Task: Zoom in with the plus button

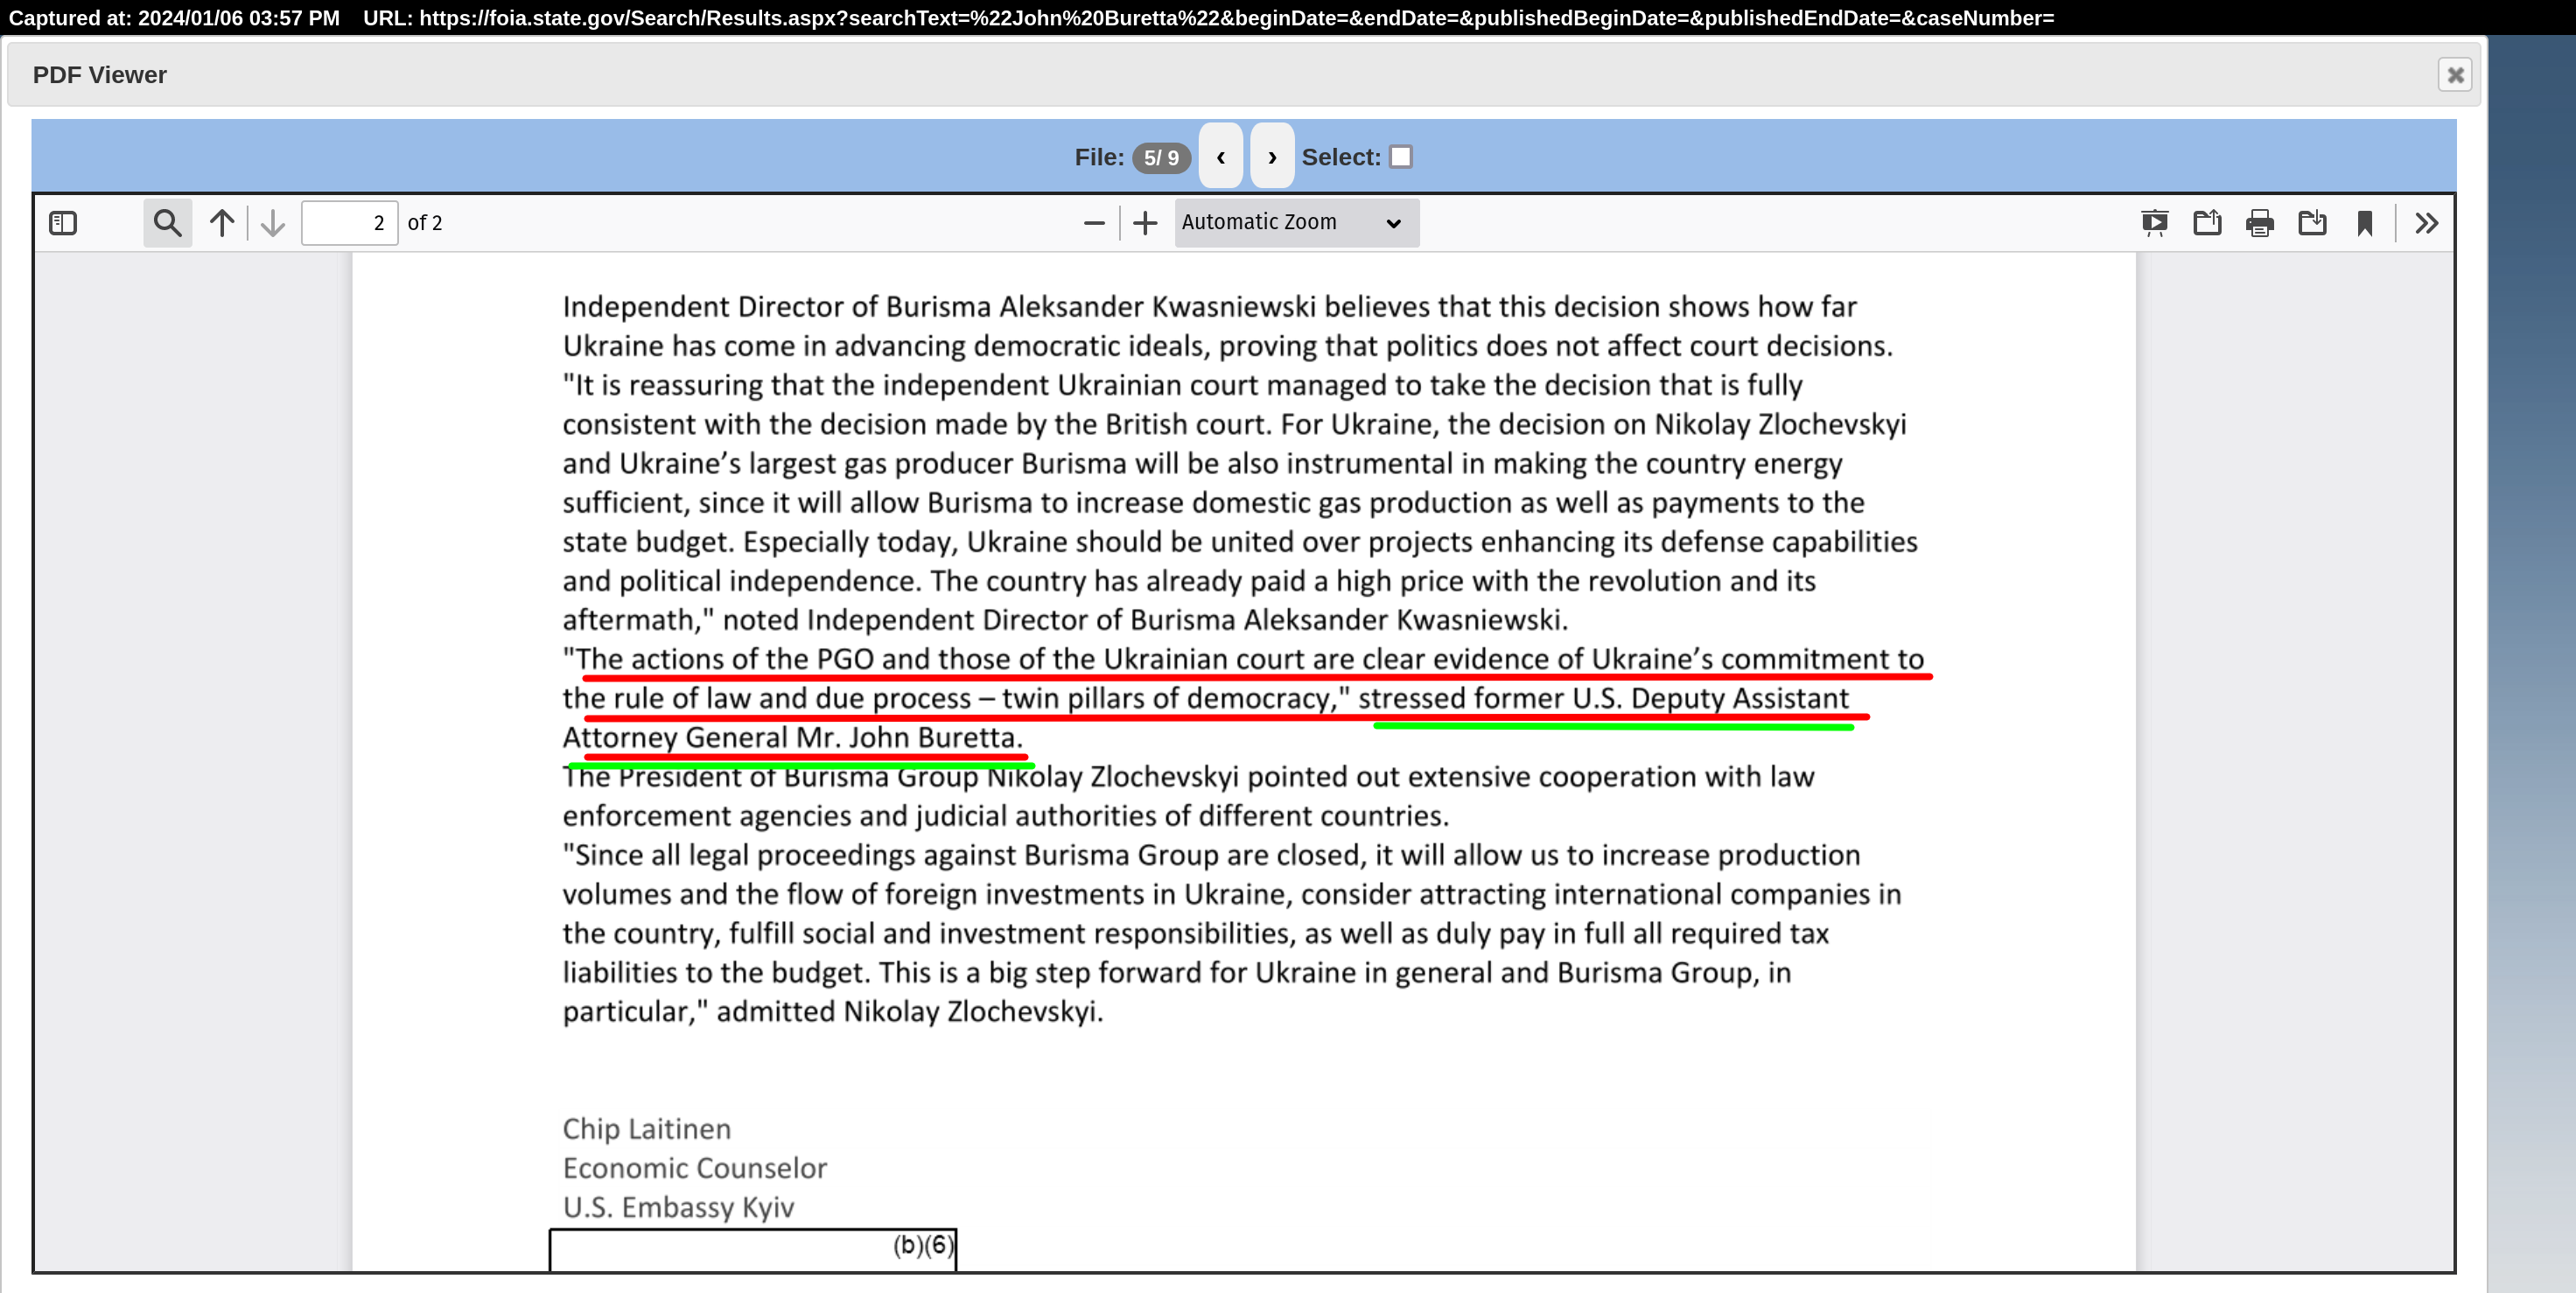Action: [1145, 223]
